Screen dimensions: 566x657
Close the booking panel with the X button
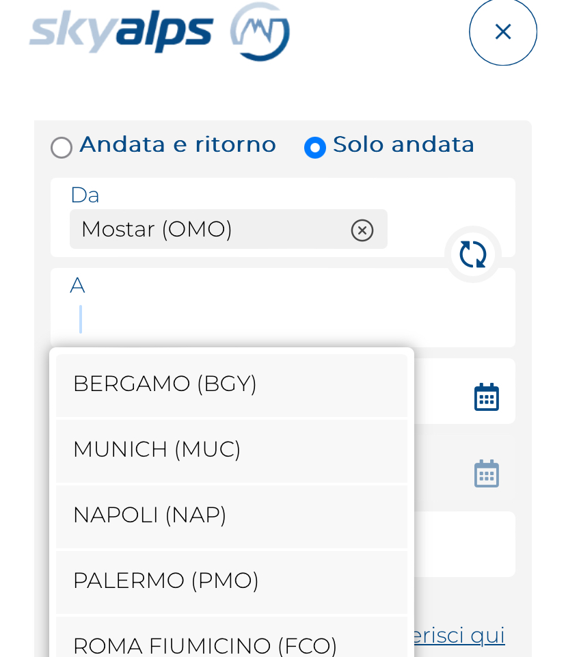(x=503, y=31)
